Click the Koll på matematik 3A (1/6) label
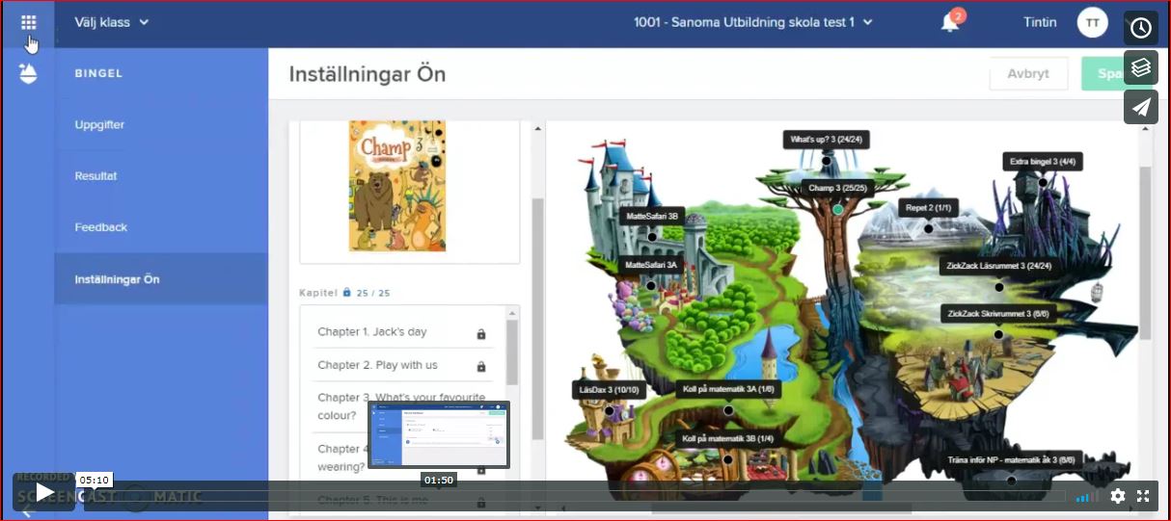Viewport: 1171px width, 521px height. click(727, 389)
